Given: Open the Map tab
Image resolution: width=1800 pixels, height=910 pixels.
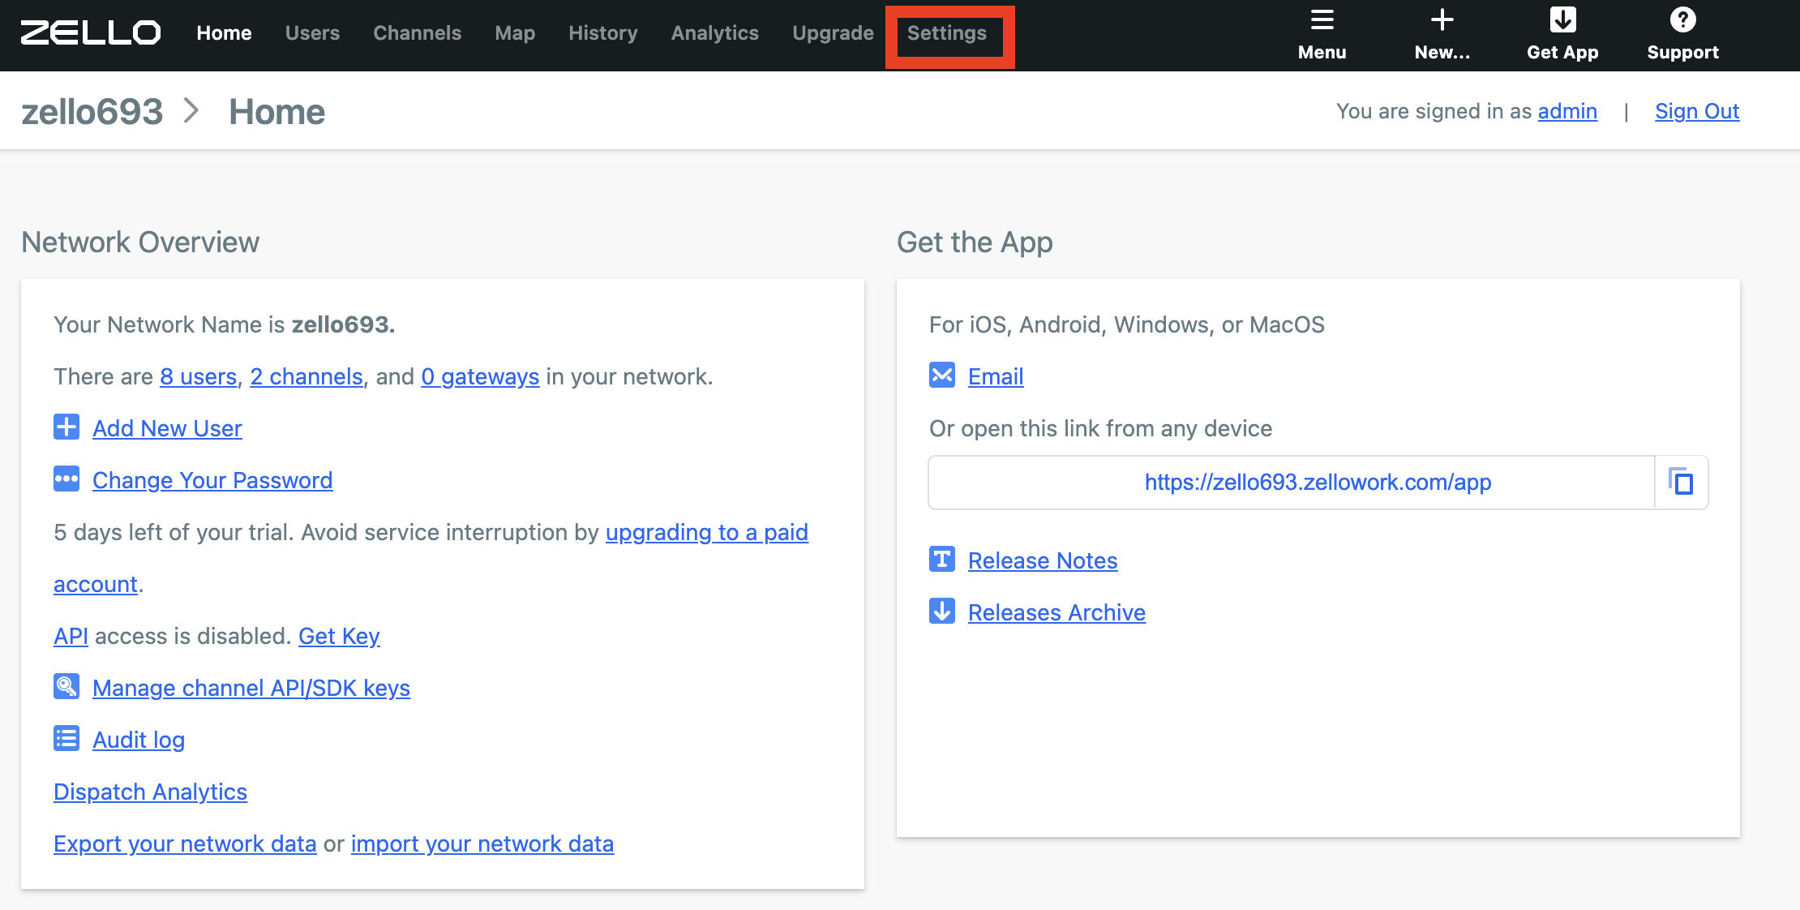Looking at the screenshot, I should pyautogui.click(x=515, y=33).
